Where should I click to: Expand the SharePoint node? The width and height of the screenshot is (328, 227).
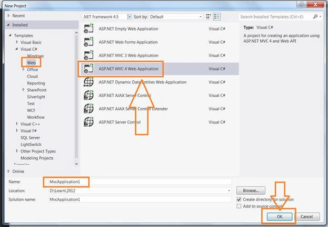point(23,90)
